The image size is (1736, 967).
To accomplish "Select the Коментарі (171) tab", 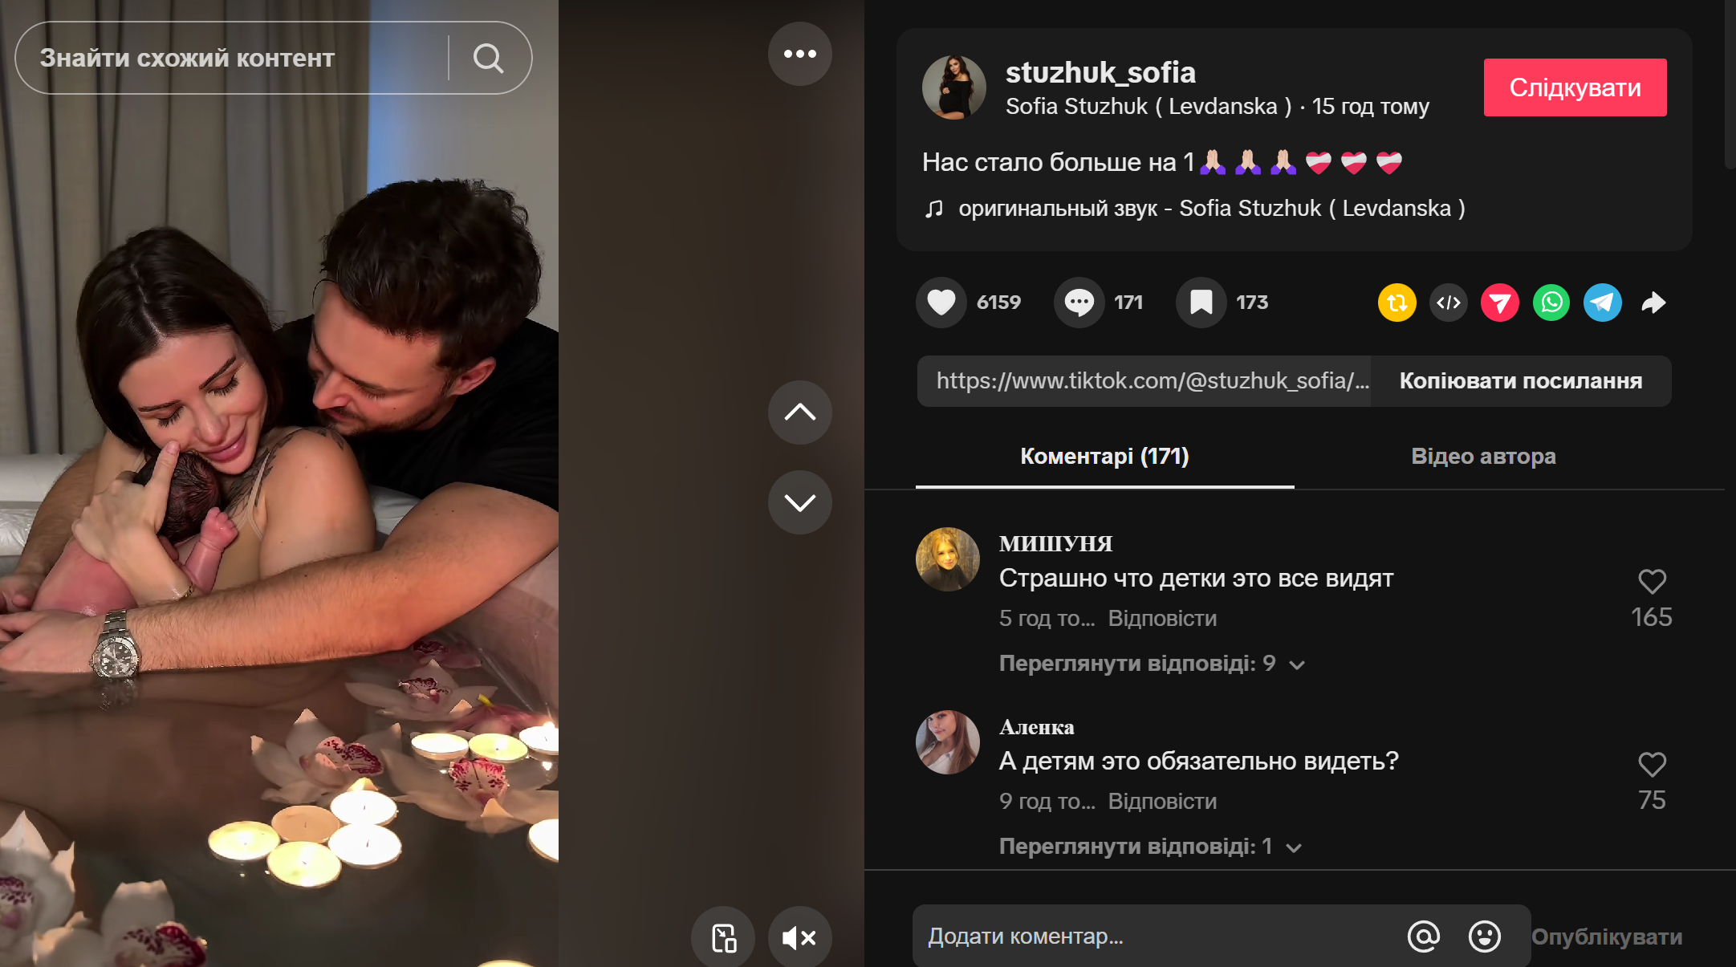I will 1104,457.
